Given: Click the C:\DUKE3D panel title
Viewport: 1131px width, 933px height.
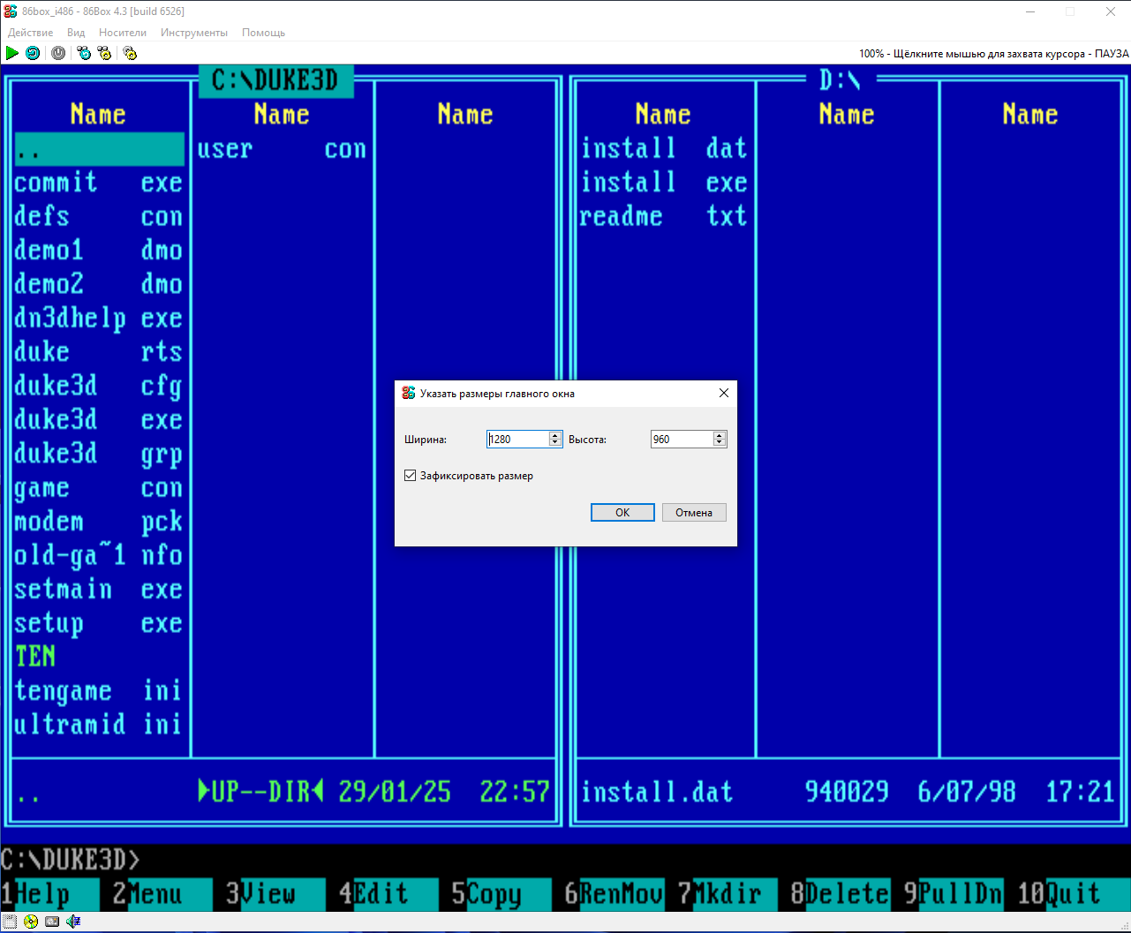Looking at the screenshot, I should [x=275, y=81].
